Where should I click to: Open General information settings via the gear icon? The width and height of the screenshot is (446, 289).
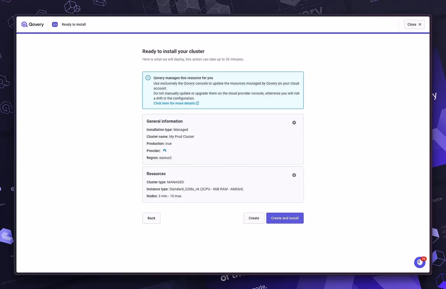[x=294, y=122]
